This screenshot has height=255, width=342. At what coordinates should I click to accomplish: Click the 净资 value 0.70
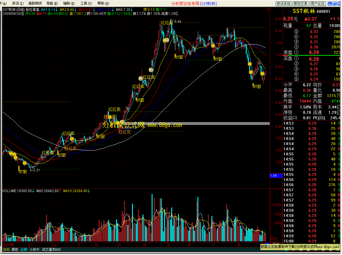(x=307, y=112)
